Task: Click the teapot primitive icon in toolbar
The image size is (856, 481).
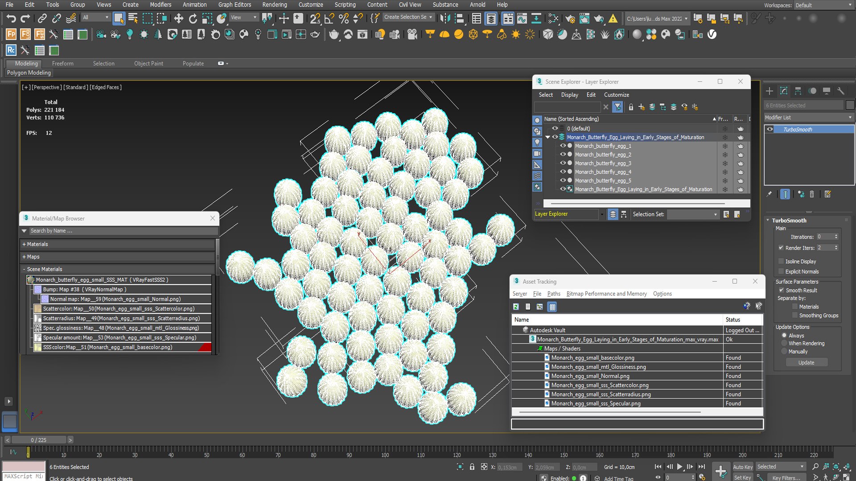Action: (x=333, y=34)
